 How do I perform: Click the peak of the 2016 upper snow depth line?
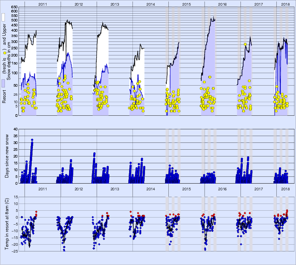pos(213,18)
